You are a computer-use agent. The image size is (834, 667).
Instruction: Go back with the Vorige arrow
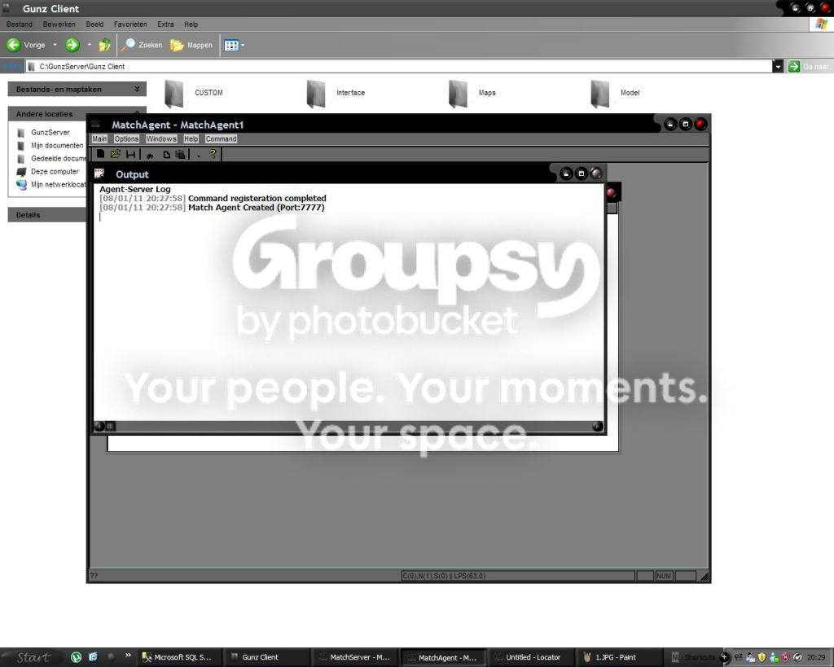coord(27,46)
